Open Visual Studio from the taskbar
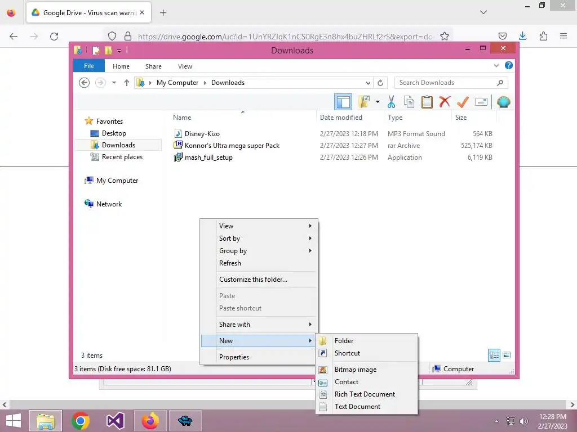 (115, 421)
